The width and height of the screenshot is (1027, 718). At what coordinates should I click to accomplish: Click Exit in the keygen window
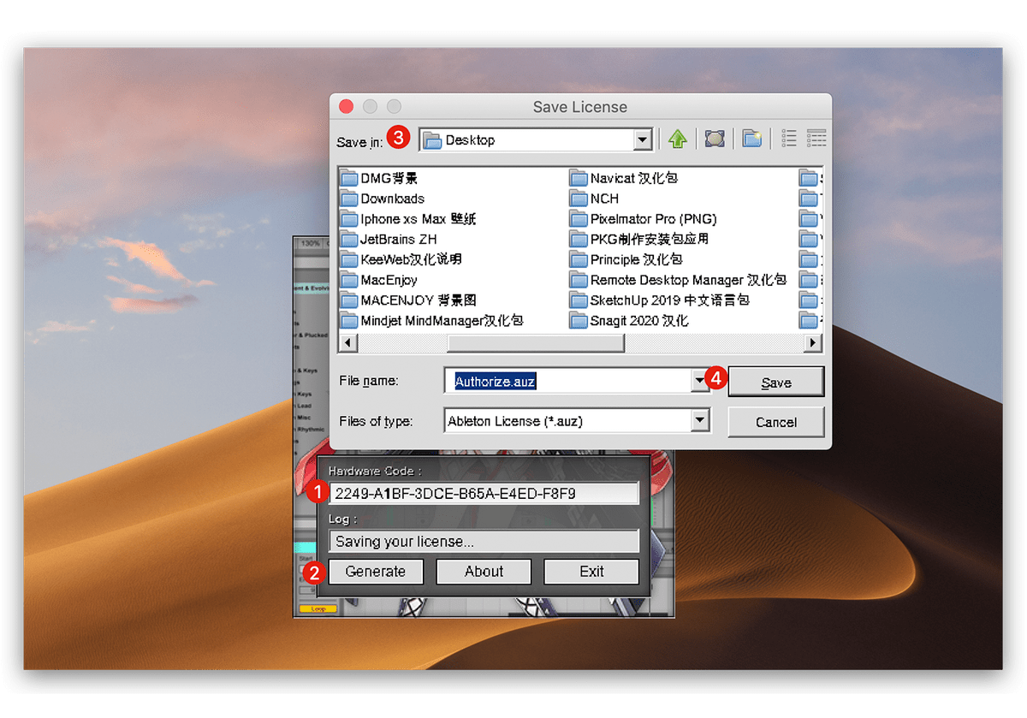(591, 572)
